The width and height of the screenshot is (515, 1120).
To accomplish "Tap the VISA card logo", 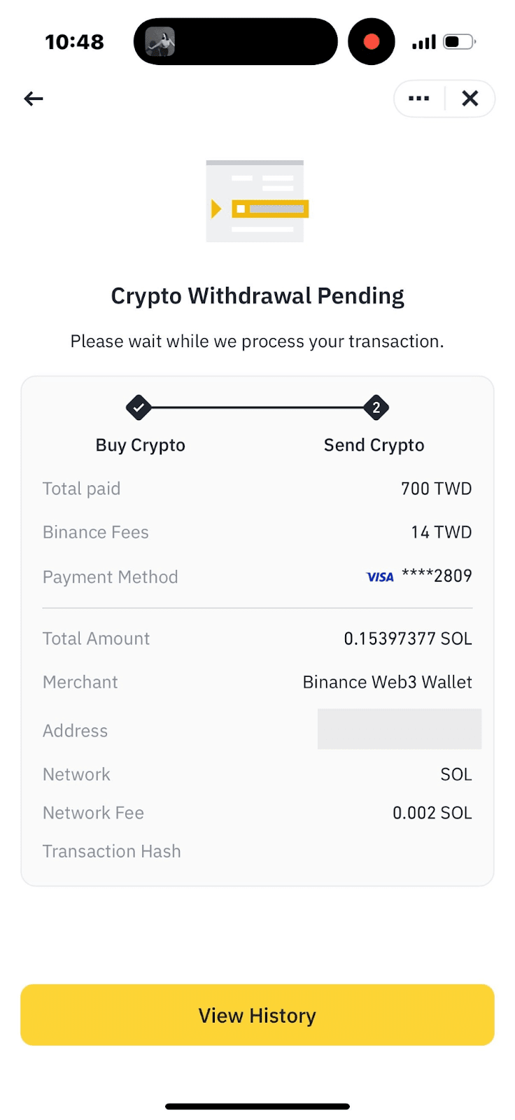I will (x=380, y=577).
